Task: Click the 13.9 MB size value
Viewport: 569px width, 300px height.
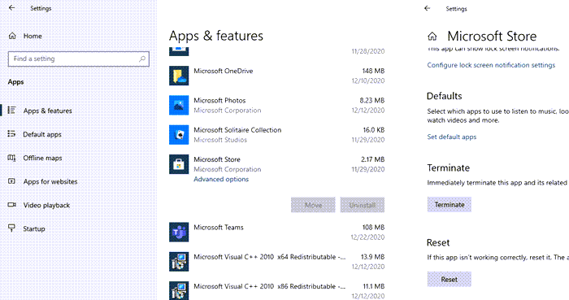Action: pos(372,256)
